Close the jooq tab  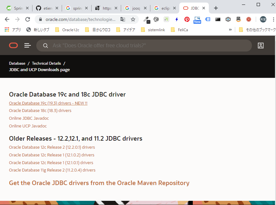tap(145, 8)
